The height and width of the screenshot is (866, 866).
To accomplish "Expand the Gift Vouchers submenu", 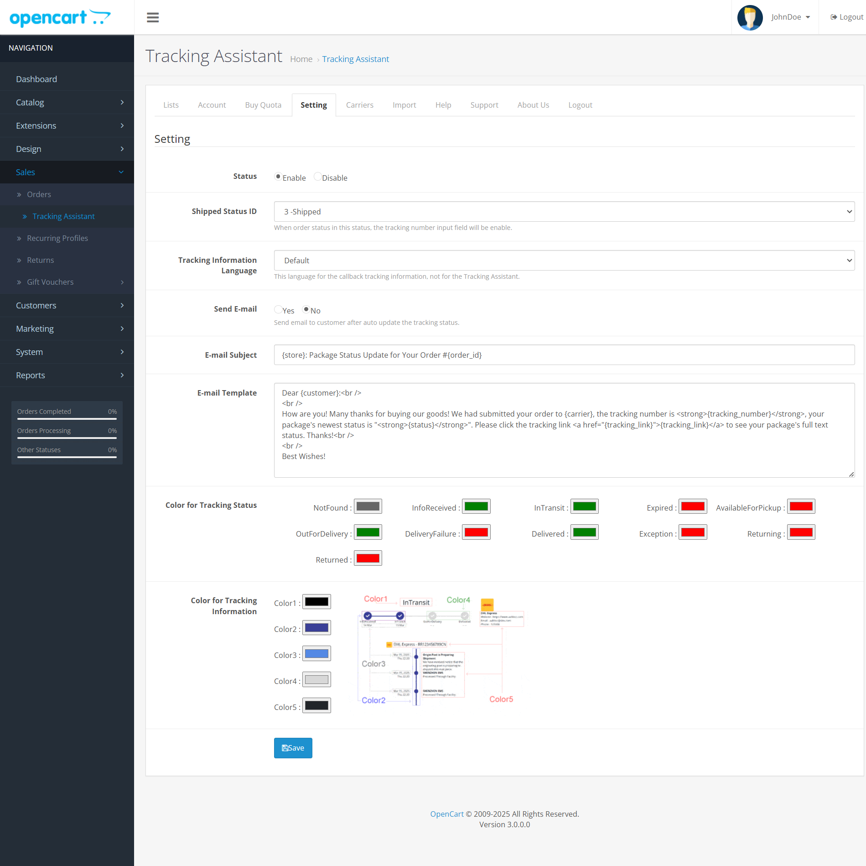I will (x=67, y=282).
